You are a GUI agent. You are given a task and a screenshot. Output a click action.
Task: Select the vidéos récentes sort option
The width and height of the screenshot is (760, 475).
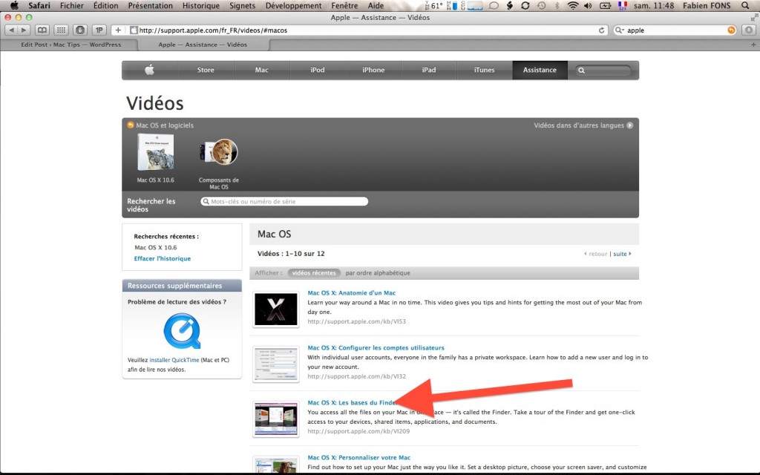click(x=314, y=273)
